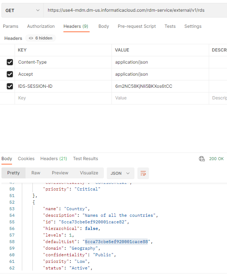Click line number 52 in the gutter

click(x=12, y=202)
